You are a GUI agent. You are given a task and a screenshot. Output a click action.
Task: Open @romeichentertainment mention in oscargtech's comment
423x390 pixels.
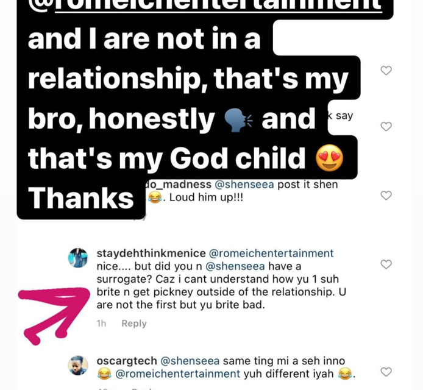(177, 373)
